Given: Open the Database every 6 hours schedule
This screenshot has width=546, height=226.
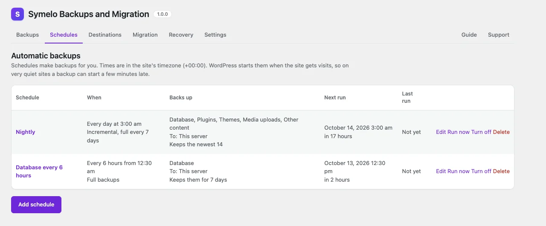Looking at the screenshot, I should pos(39,171).
